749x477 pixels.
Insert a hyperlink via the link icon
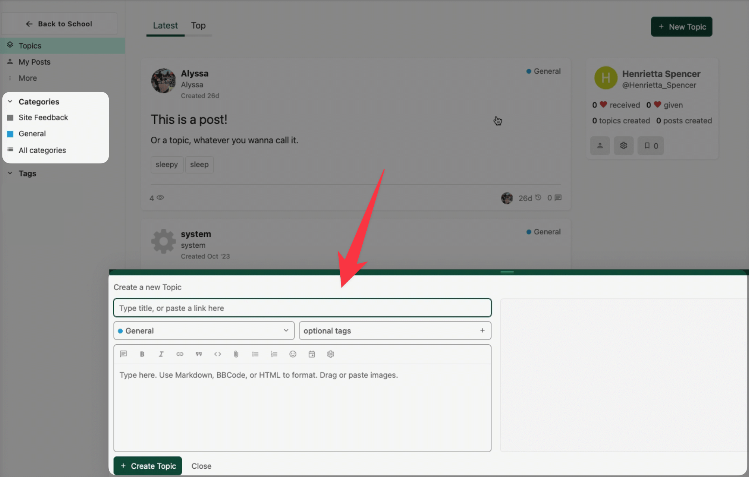click(180, 354)
